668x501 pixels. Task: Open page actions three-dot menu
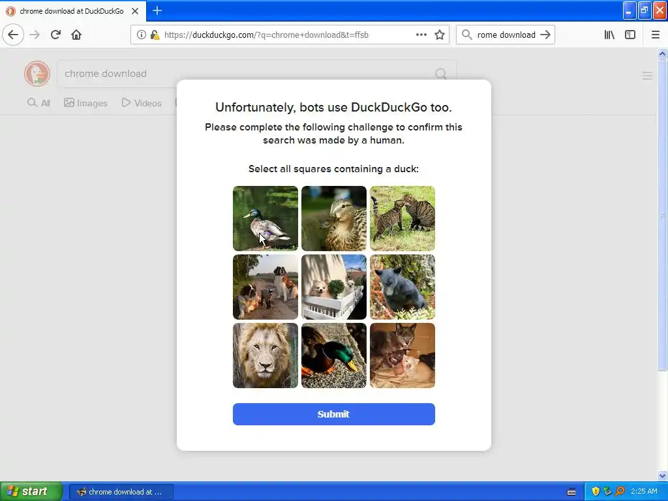pos(421,35)
